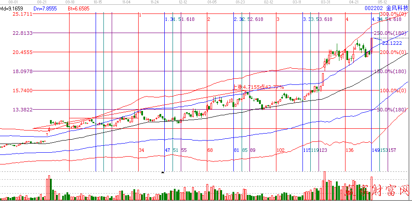412x201 pixels.
Task: Click the small black triangle marker below the chart
Action: [163, 172]
